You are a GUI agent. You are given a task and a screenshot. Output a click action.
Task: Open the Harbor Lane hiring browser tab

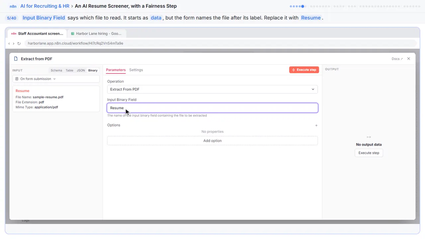(96, 34)
